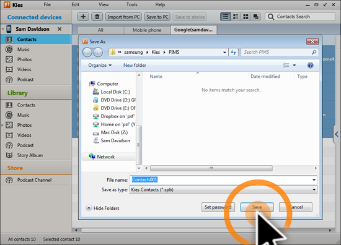
Task: Open the view options dropdown arrow
Action: [x=294, y=66]
